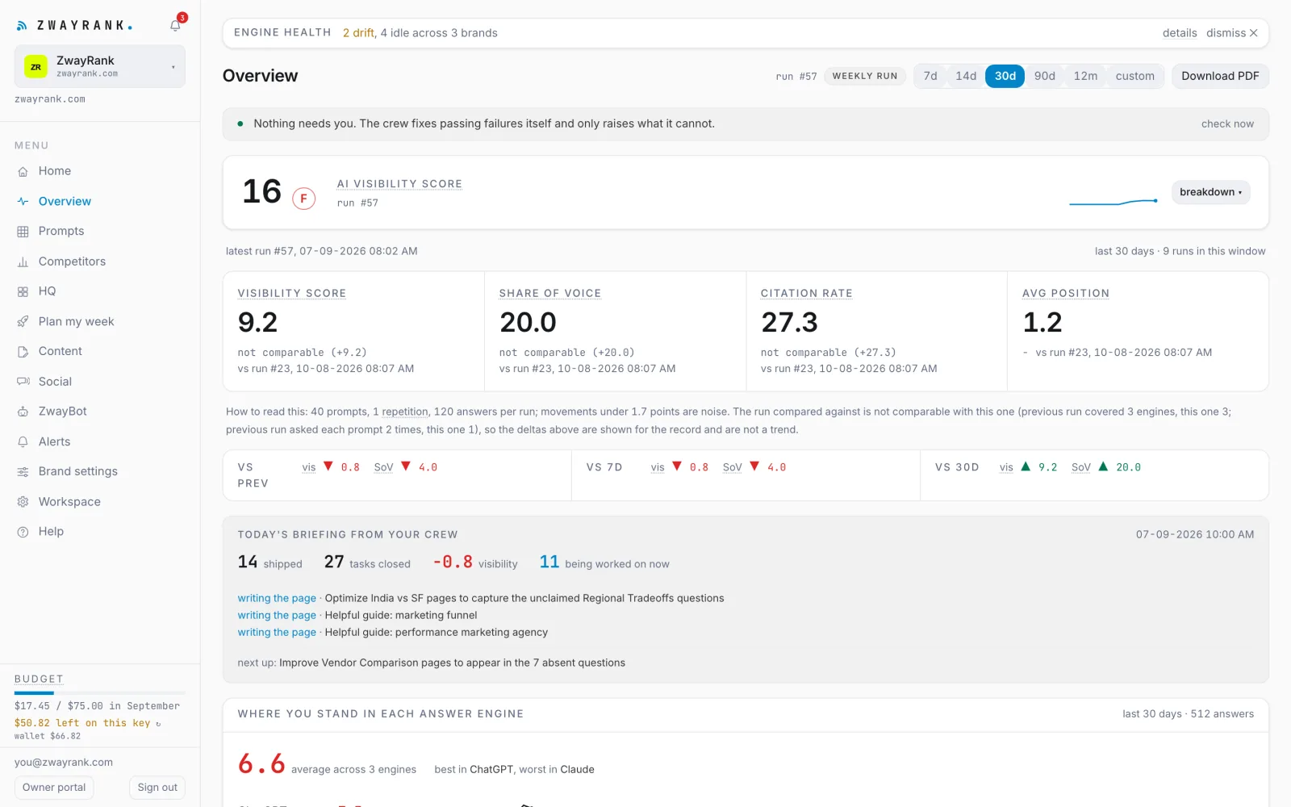Click the F grade circle badge
Viewport: 1291px width, 807px height.
pyautogui.click(x=303, y=198)
